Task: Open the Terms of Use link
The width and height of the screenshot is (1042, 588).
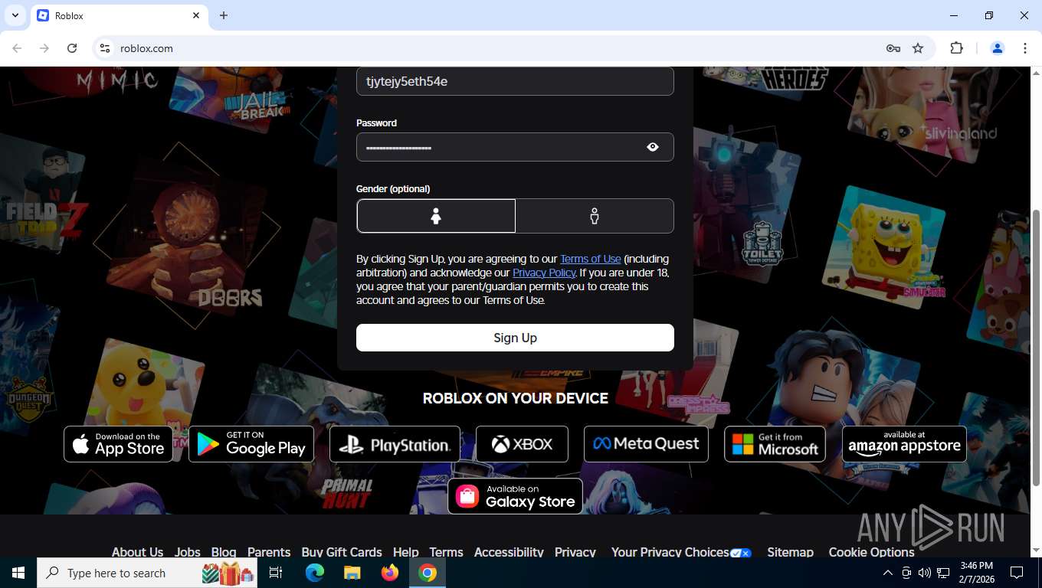Action: (x=590, y=259)
